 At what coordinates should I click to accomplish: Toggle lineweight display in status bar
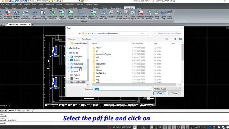pyautogui.click(x=192, y=128)
